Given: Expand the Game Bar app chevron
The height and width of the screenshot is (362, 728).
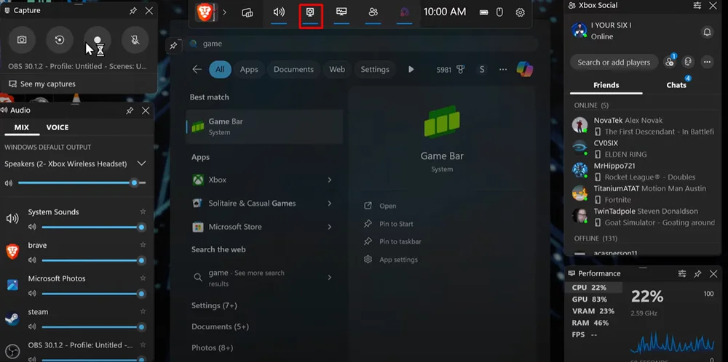Looking at the screenshot, I should tap(224, 12).
